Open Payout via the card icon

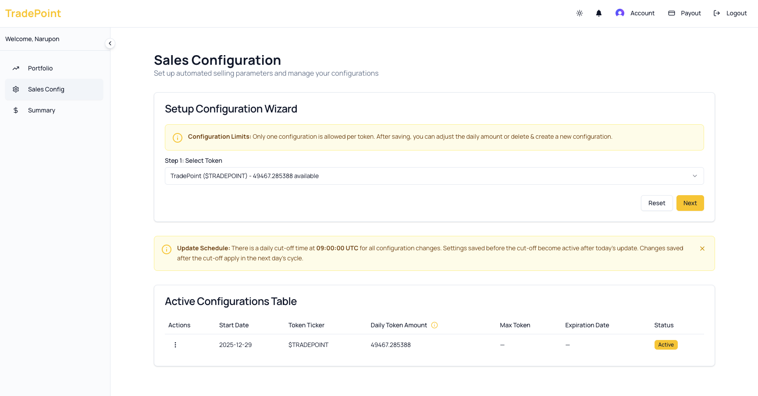click(671, 13)
